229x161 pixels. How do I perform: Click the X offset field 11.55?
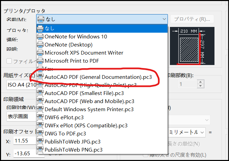pos(25,141)
